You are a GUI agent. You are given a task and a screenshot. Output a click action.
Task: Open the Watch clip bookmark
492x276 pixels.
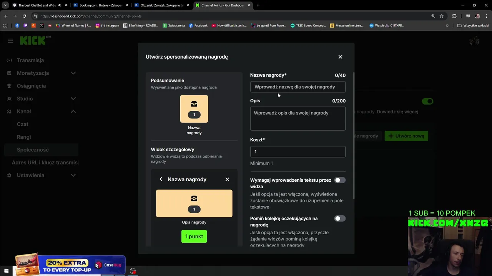click(387, 25)
